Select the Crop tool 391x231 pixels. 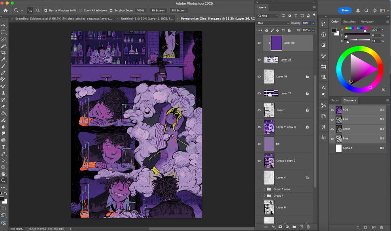tap(4, 53)
